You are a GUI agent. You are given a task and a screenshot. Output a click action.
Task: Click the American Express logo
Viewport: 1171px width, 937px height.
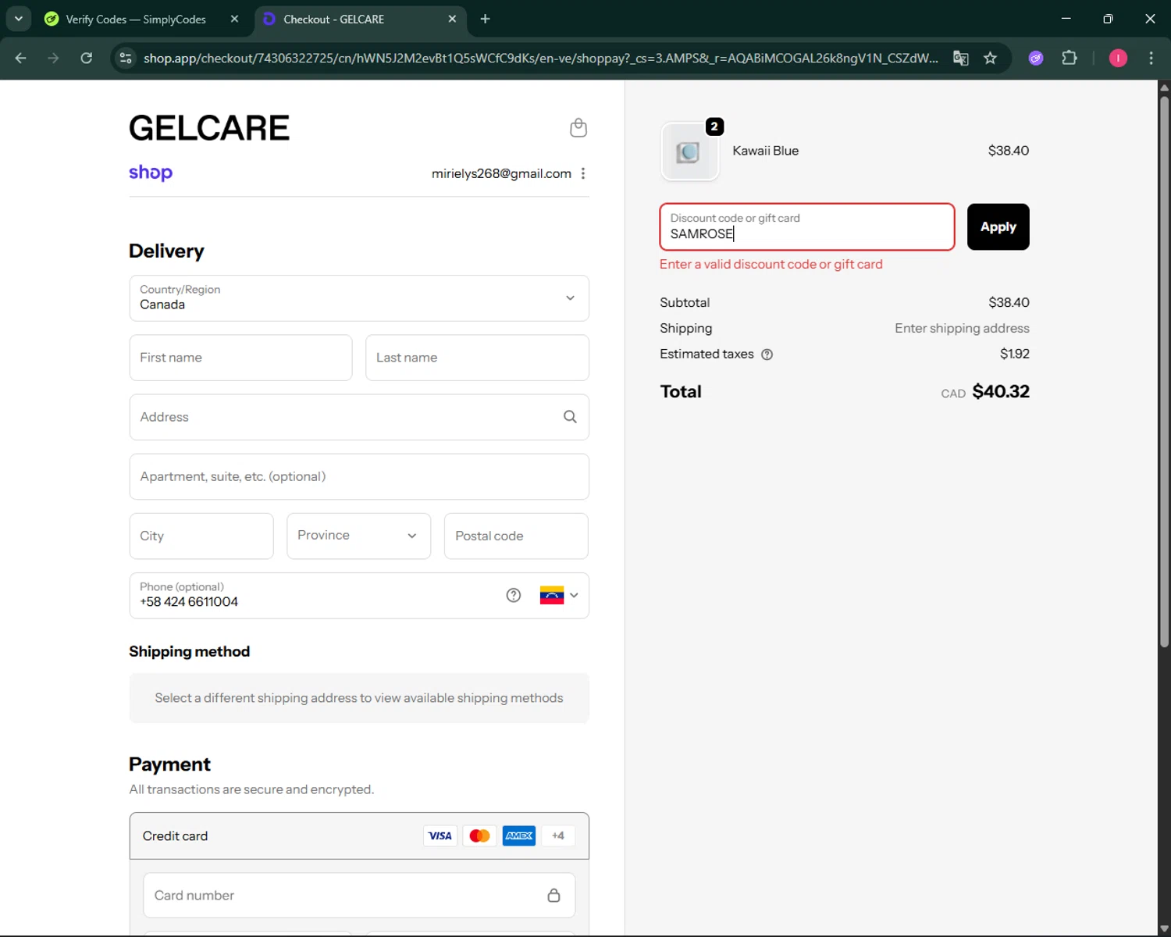click(x=519, y=835)
